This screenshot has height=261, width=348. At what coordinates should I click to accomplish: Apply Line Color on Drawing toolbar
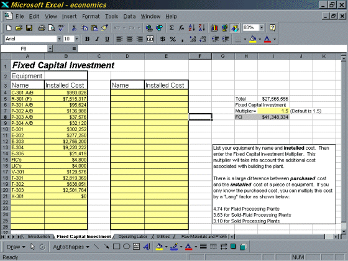175,247
